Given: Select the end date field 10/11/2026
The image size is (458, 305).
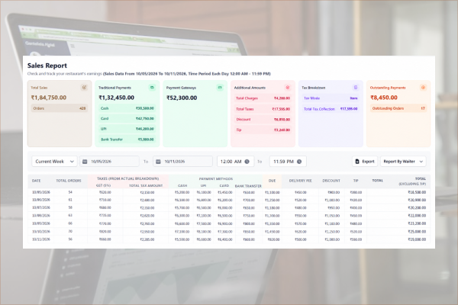Looking at the screenshot, I should click(x=183, y=162).
